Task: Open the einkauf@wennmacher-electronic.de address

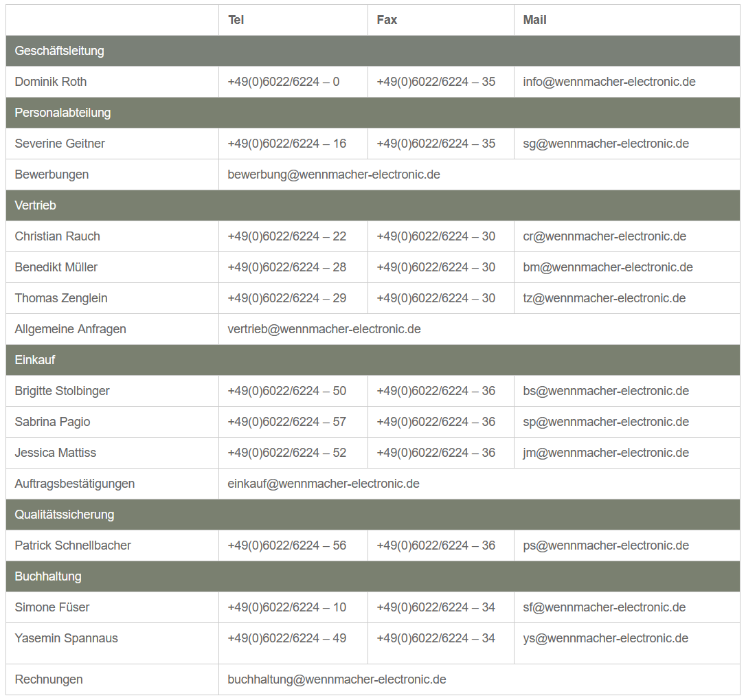Action: tap(324, 484)
